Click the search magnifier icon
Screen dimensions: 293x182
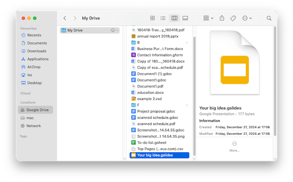pos(269,18)
